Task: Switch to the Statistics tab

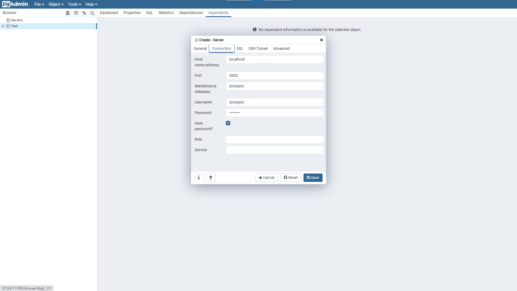Action: click(x=166, y=13)
